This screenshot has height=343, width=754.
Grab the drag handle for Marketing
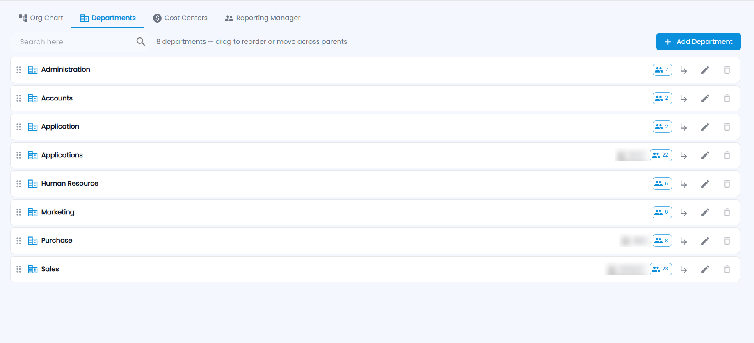click(18, 212)
